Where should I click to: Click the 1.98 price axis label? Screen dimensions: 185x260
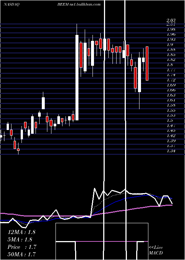pos(171,29)
